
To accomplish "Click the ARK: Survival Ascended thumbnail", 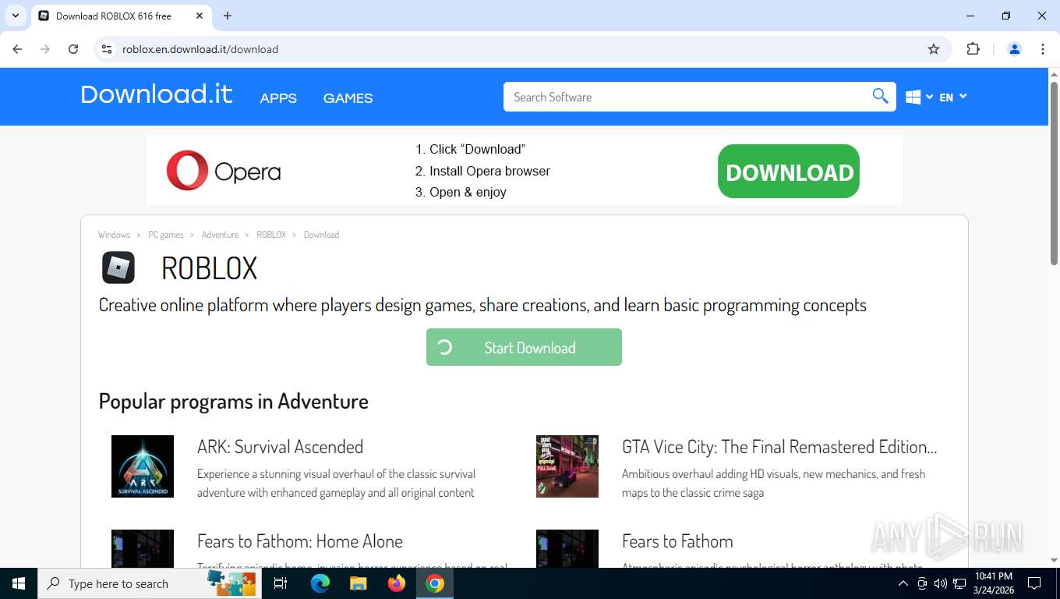I will pos(143,466).
